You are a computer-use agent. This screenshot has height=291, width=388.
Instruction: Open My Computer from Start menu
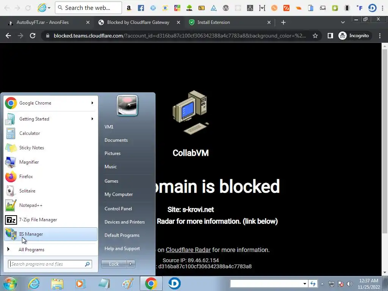coord(119,194)
